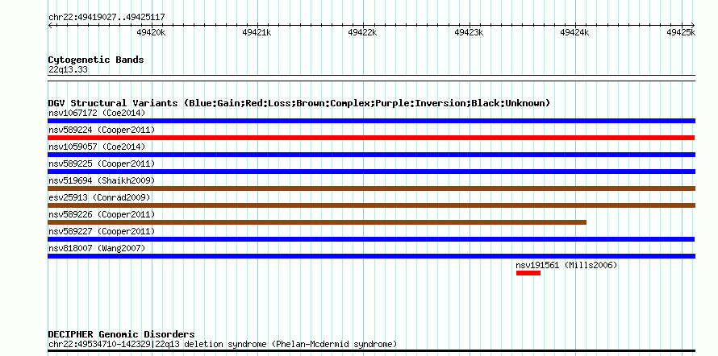Open variant label nsv589224 (Cooper2011)
Screen dimensions: 718x356
click(x=102, y=130)
